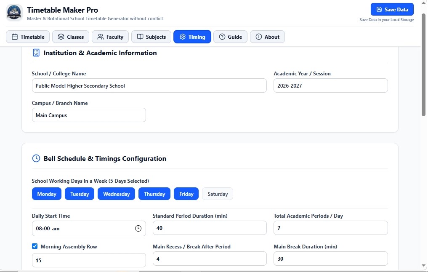This screenshot has width=428, height=272.
Task: Click the 'Institution & Academic Information' heading
Action: (x=100, y=53)
